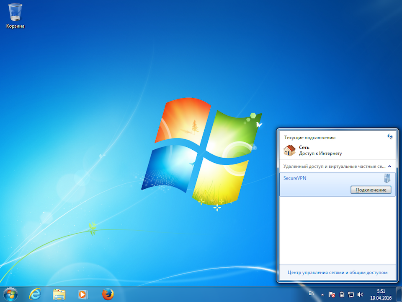Click the server icon next to SecureVPN

click(x=387, y=178)
